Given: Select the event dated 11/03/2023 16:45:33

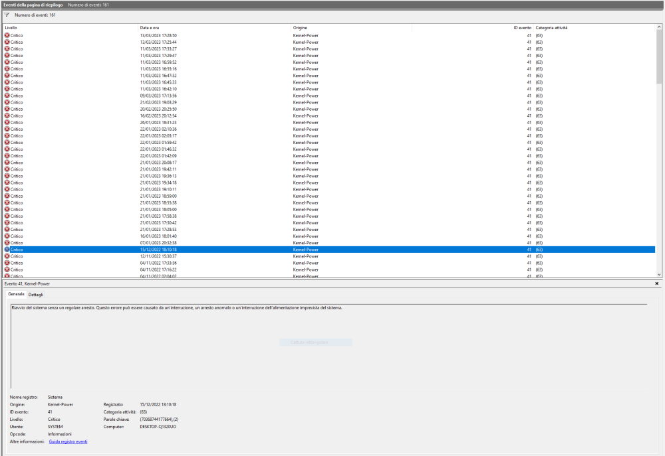Looking at the screenshot, I should click(329, 82).
